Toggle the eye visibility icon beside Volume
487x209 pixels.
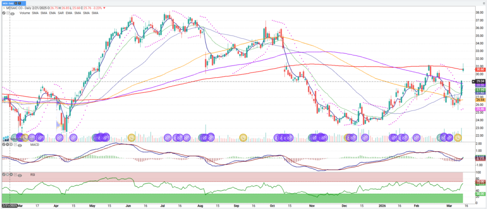pyautogui.click(x=12, y=14)
